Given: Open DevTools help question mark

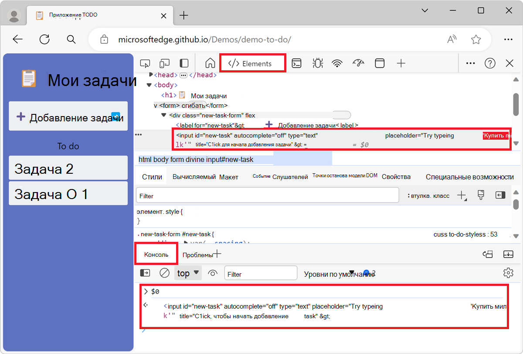Looking at the screenshot, I should tap(490, 63).
